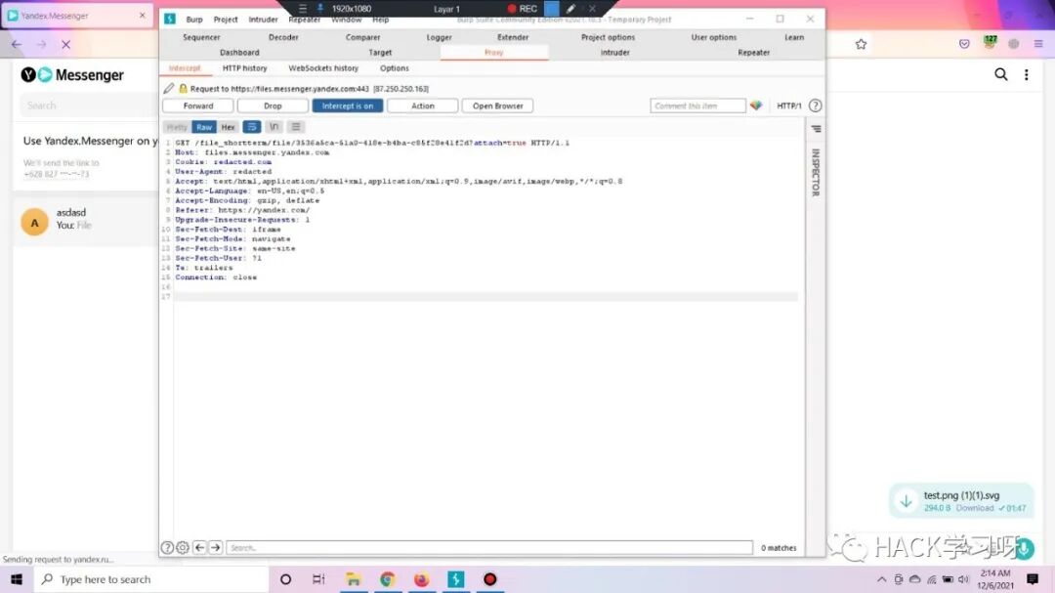Image resolution: width=1055 pixels, height=593 pixels.
Task: Open the Intruder tool tab
Action: (615, 53)
